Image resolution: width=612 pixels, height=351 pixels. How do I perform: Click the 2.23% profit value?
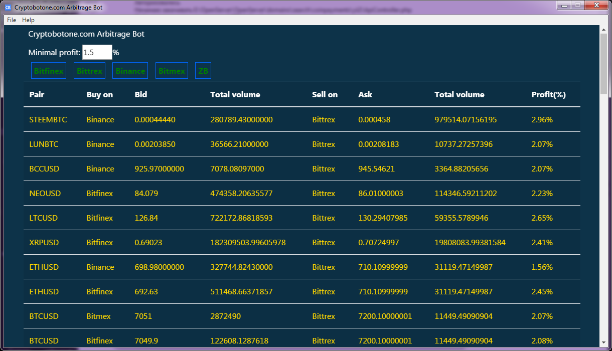pyautogui.click(x=542, y=194)
